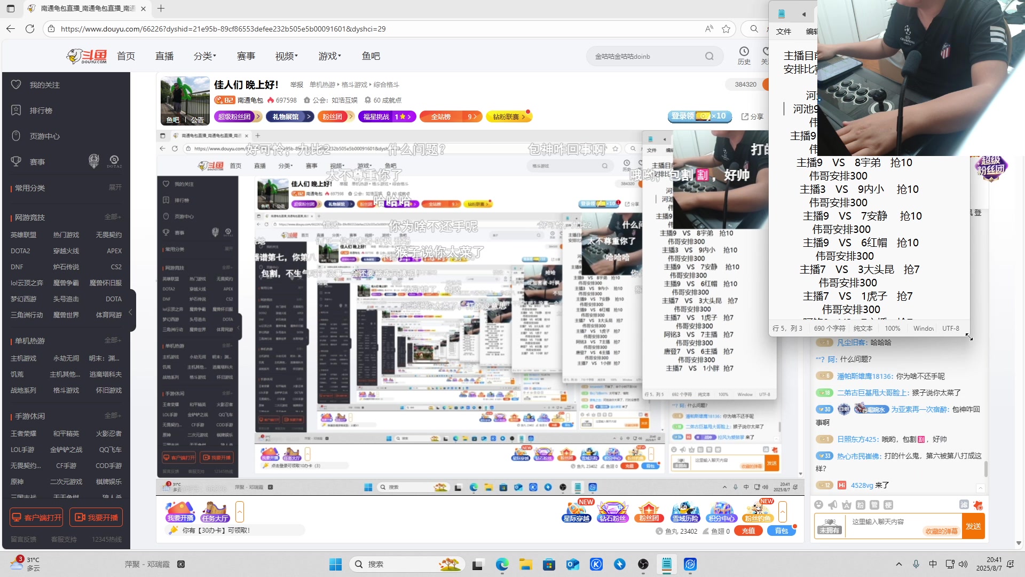Go to 赛事 in Douyu top navigation
Screen dimensions: 1025x577
[246, 56]
